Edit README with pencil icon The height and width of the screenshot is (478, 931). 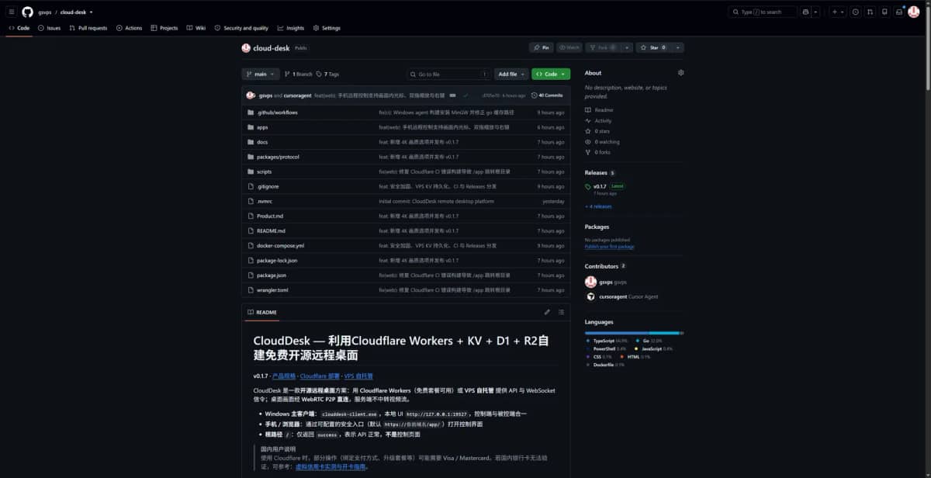tap(547, 312)
